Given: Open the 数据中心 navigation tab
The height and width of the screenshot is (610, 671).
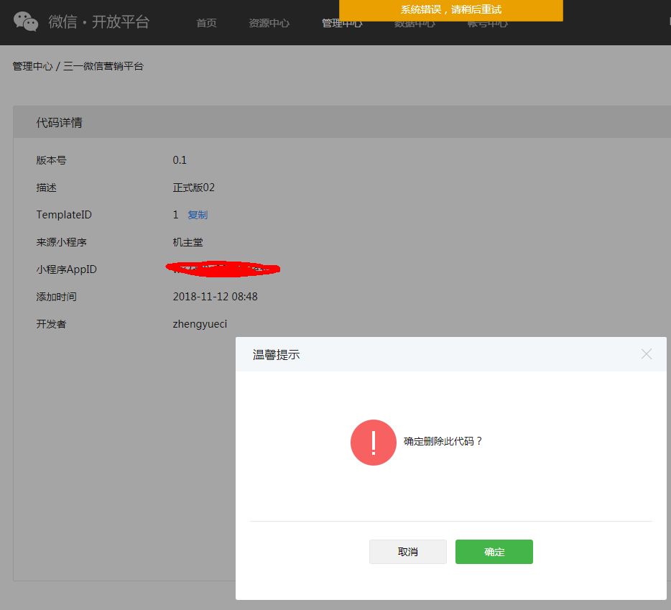Looking at the screenshot, I should (x=415, y=23).
